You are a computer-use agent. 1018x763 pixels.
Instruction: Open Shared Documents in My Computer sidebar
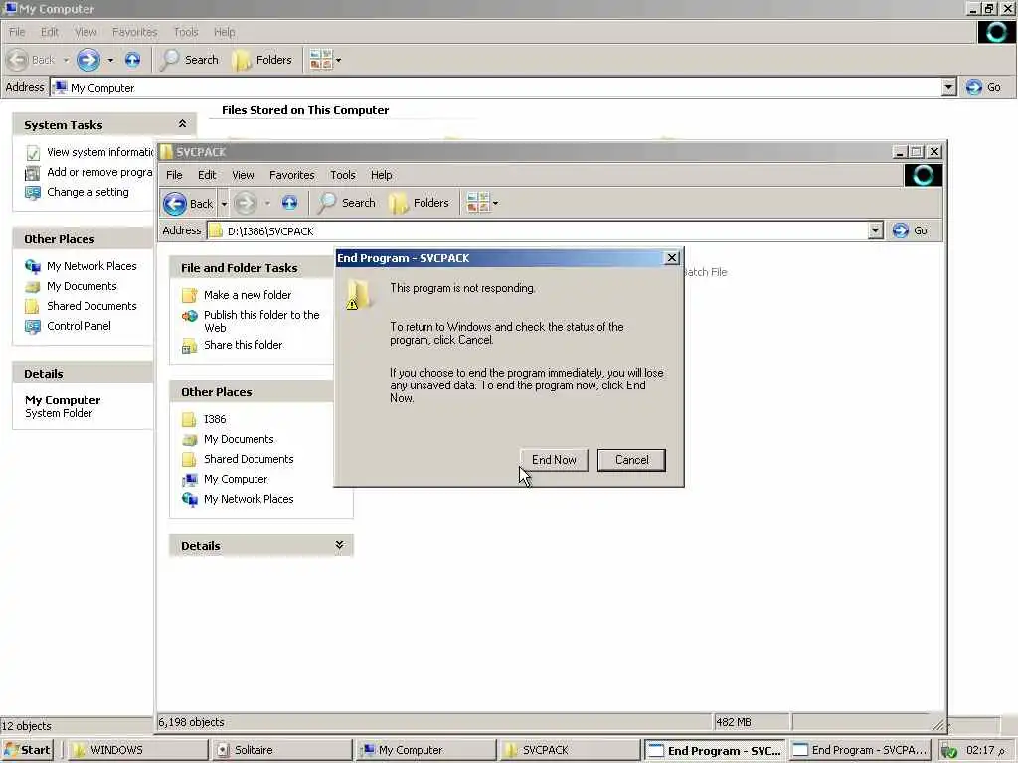[91, 306]
